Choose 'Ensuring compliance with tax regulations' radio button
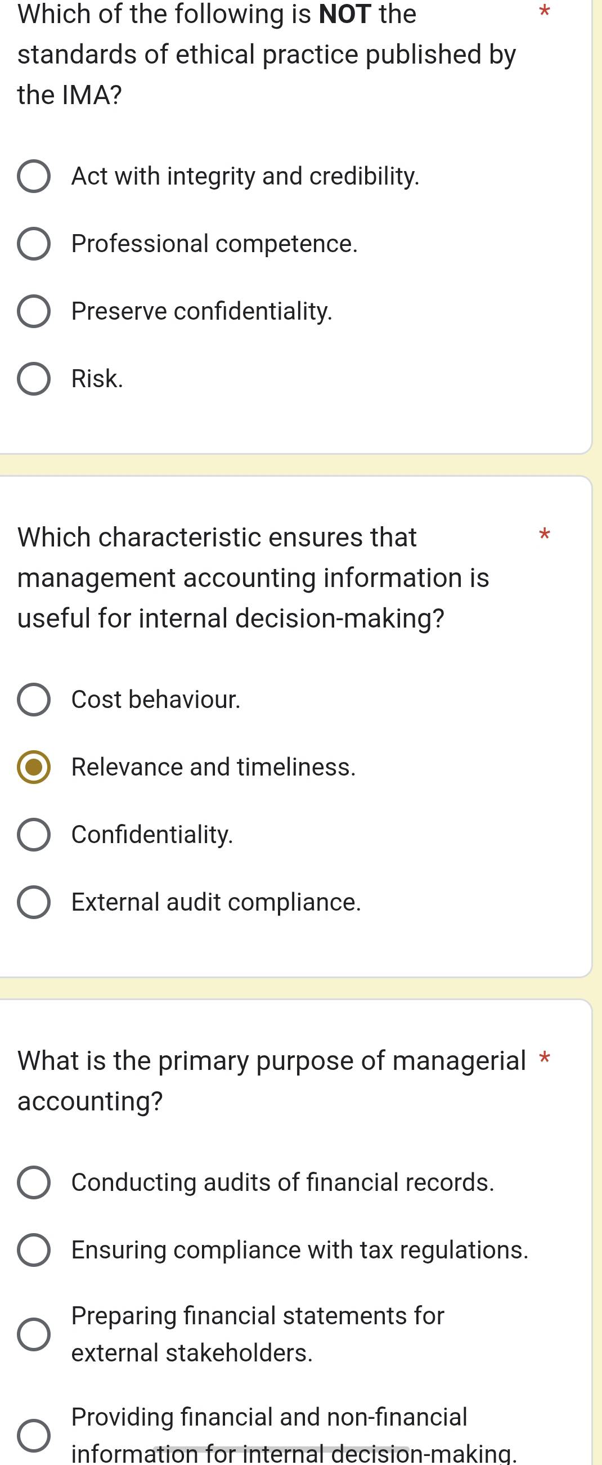Viewport: 602px width, 1465px height. click(34, 1250)
